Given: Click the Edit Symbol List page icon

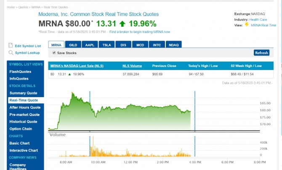Looking at the screenshot, I should (x=11, y=46).
